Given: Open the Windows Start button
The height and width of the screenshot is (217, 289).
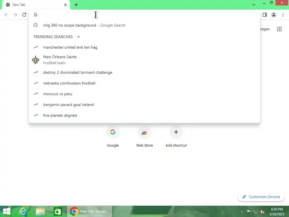Looking at the screenshot, I should pos(7,211).
